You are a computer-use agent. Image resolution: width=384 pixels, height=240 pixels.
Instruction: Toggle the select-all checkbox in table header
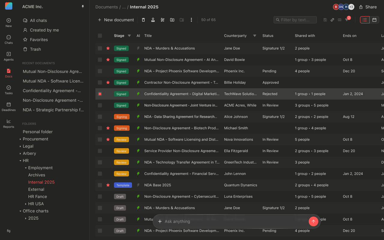pos(100,36)
